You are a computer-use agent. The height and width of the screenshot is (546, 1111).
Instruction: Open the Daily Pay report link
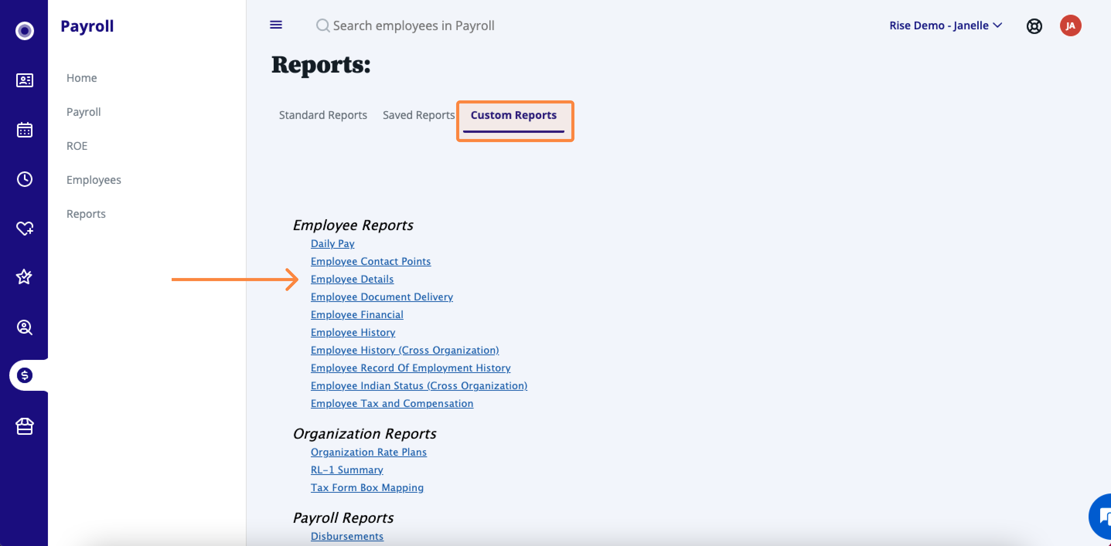(x=332, y=244)
